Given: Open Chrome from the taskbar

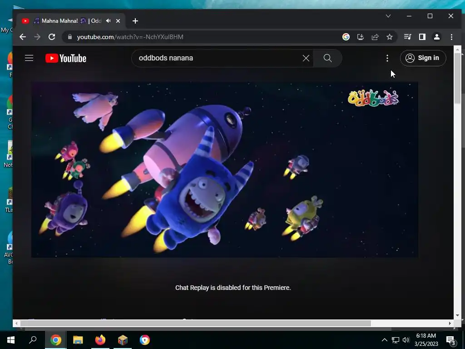Looking at the screenshot, I should pos(55,340).
